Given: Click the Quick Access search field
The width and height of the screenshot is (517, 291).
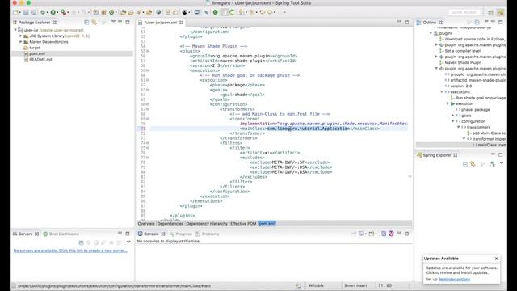Looking at the screenshot, I should point(464,12).
